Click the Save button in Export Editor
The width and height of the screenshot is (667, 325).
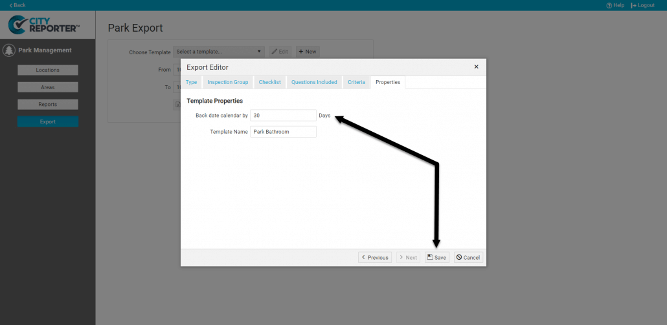tap(436, 257)
